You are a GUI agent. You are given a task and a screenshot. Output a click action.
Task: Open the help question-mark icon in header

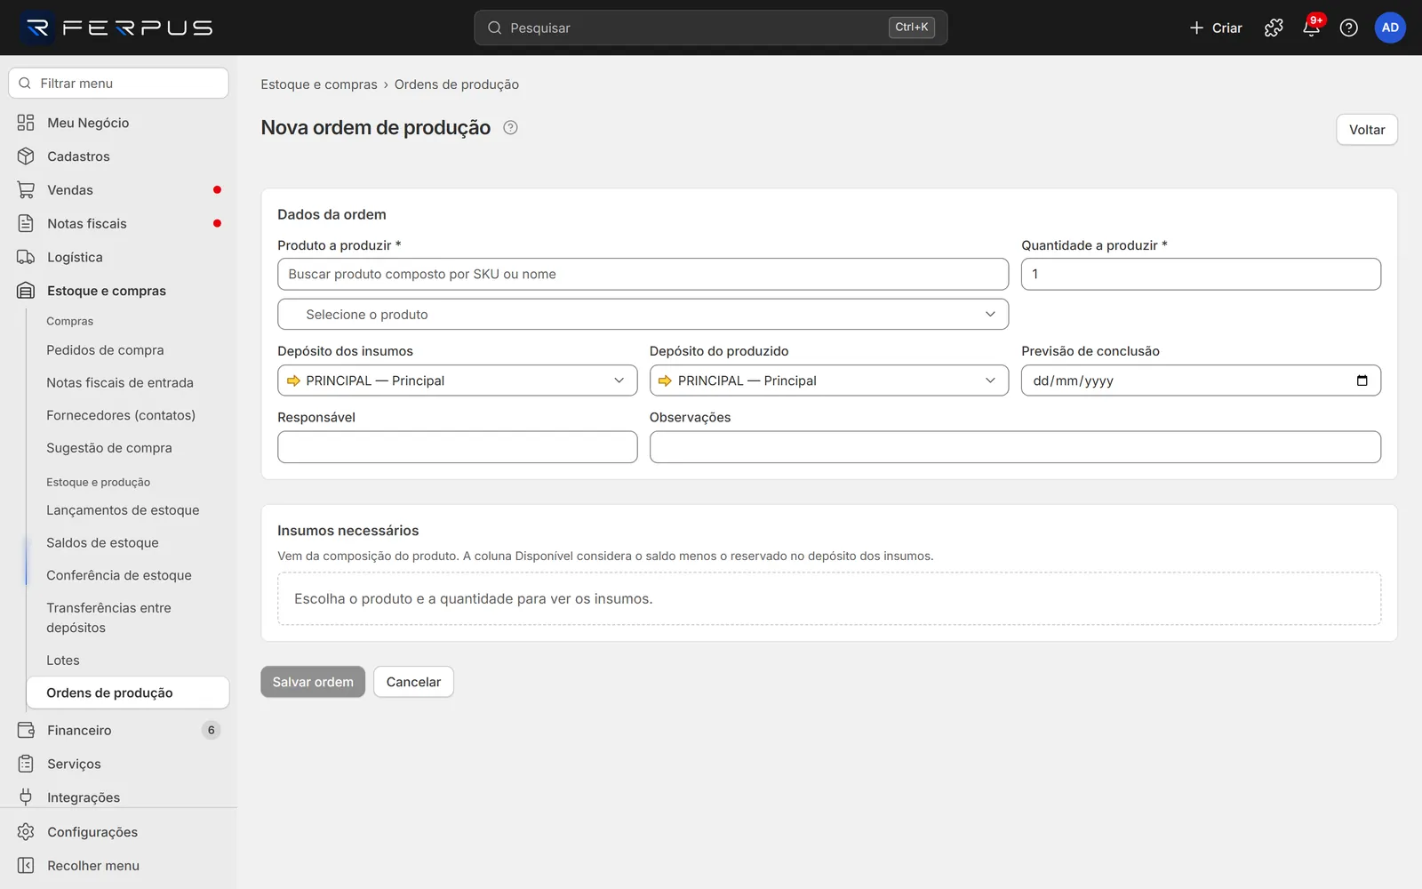(x=1348, y=28)
